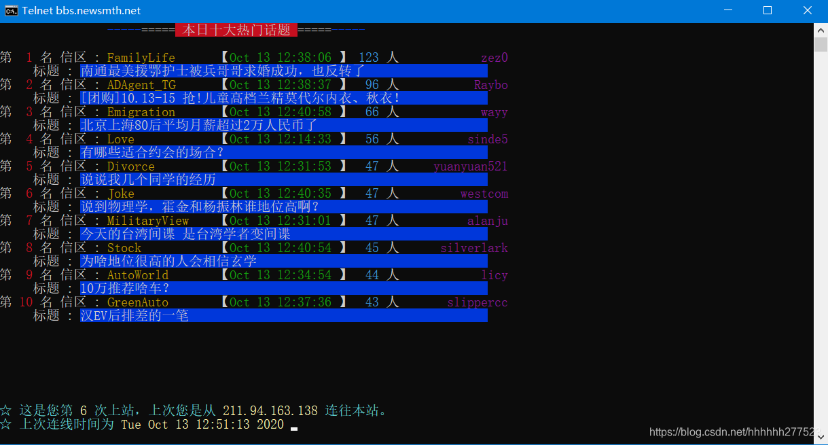
Task: Minimize the Telnet window
Action: [727, 10]
